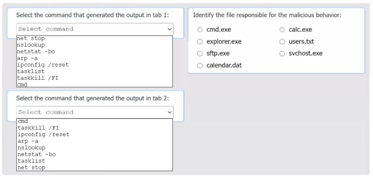Open the Select command dropdown for tab 1
Viewport: 373px width, 178px height.
(x=94, y=29)
